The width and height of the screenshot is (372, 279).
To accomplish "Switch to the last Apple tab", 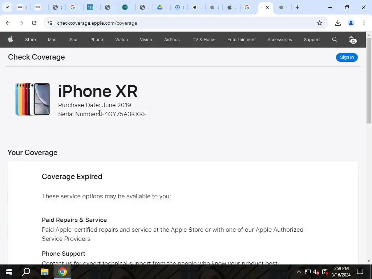I will coord(282,7).
